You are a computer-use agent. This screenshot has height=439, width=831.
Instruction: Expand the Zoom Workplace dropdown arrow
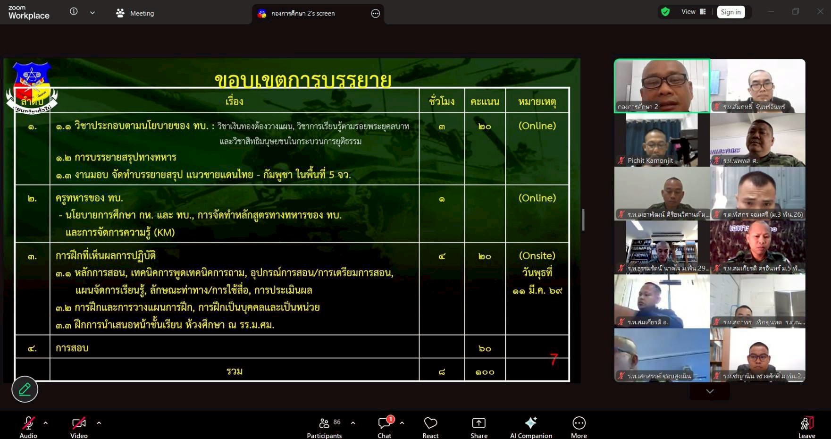(x=92, y=13)
